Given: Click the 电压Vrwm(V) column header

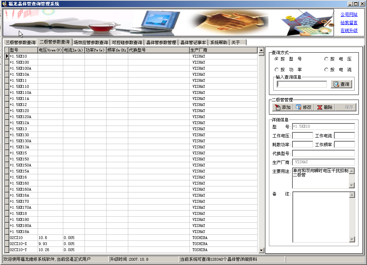Looking at the screenshot, I should pos(50,50).
